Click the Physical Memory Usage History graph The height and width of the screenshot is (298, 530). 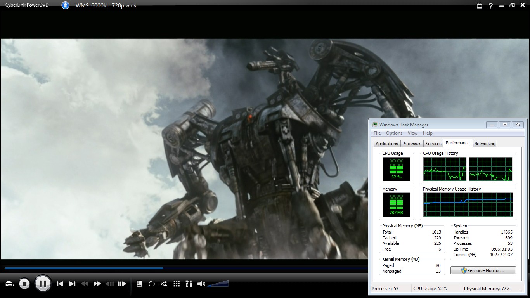(x=468, y=204)
